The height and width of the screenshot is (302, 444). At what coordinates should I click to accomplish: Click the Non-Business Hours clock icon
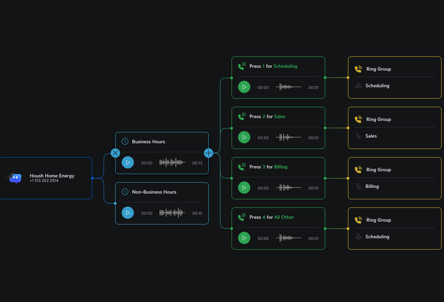click(125, 192)
